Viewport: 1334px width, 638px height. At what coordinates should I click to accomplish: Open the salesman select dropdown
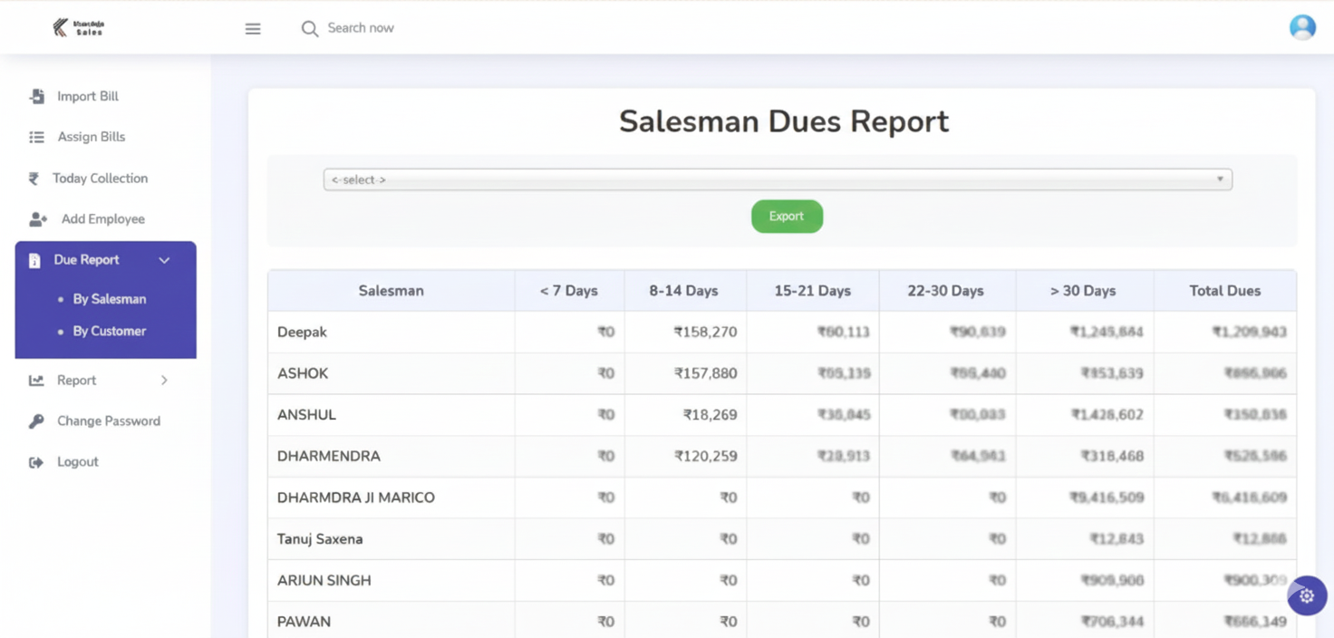coord(778,179)
